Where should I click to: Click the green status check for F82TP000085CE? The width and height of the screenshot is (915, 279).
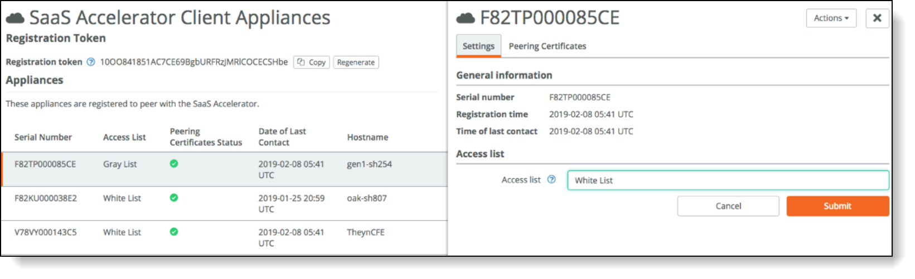[174, 164]
